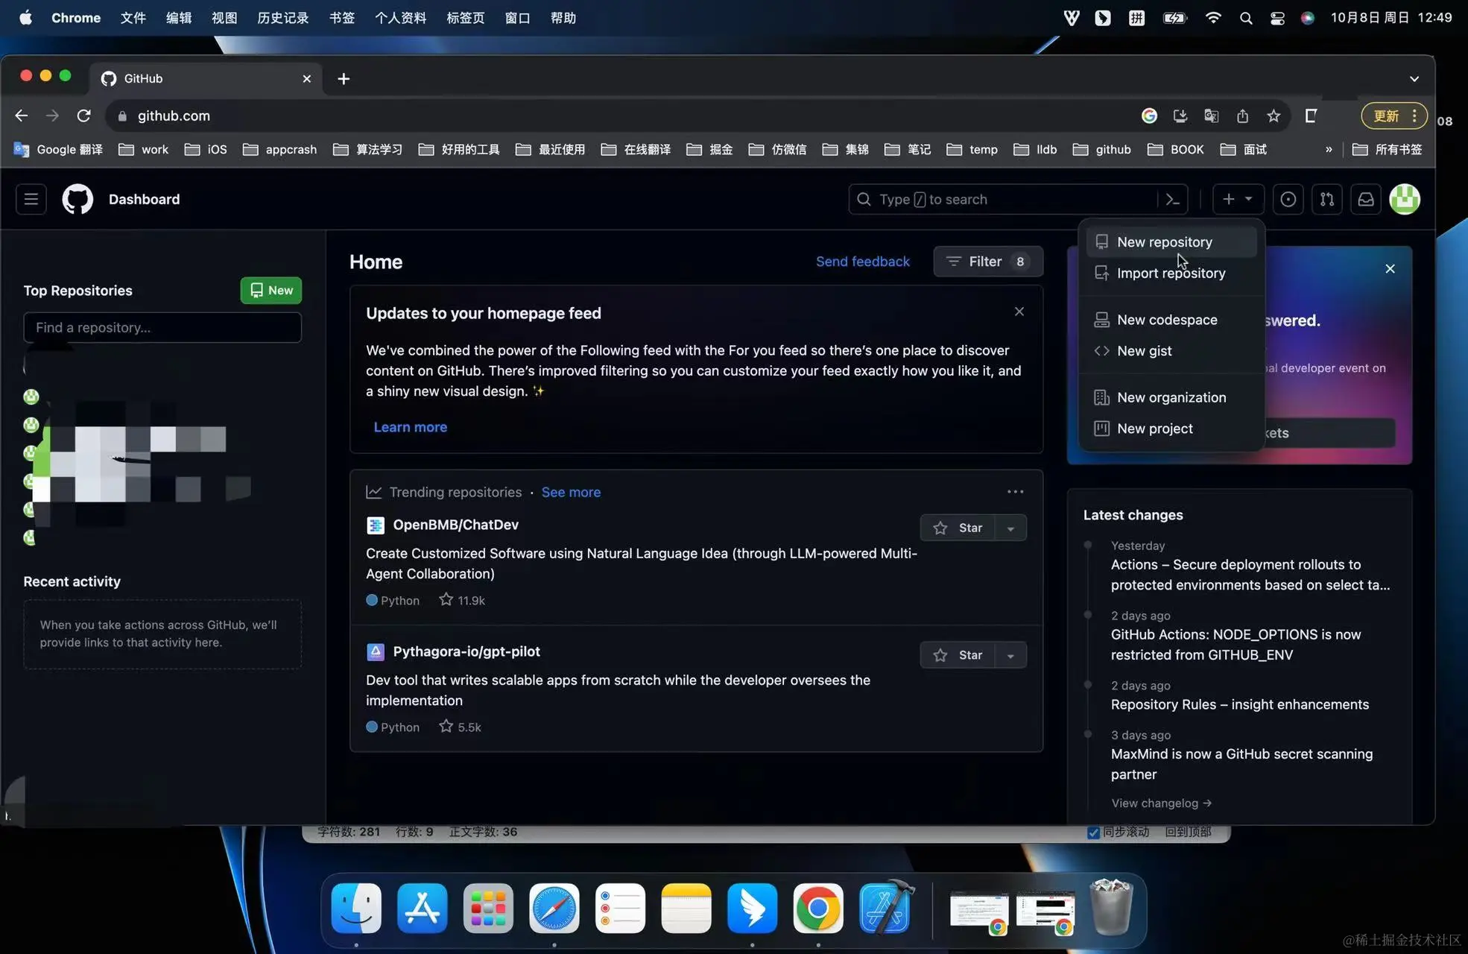Expand the create-new plus dropdown
Screen dimensions: 1468x954
1237,199
